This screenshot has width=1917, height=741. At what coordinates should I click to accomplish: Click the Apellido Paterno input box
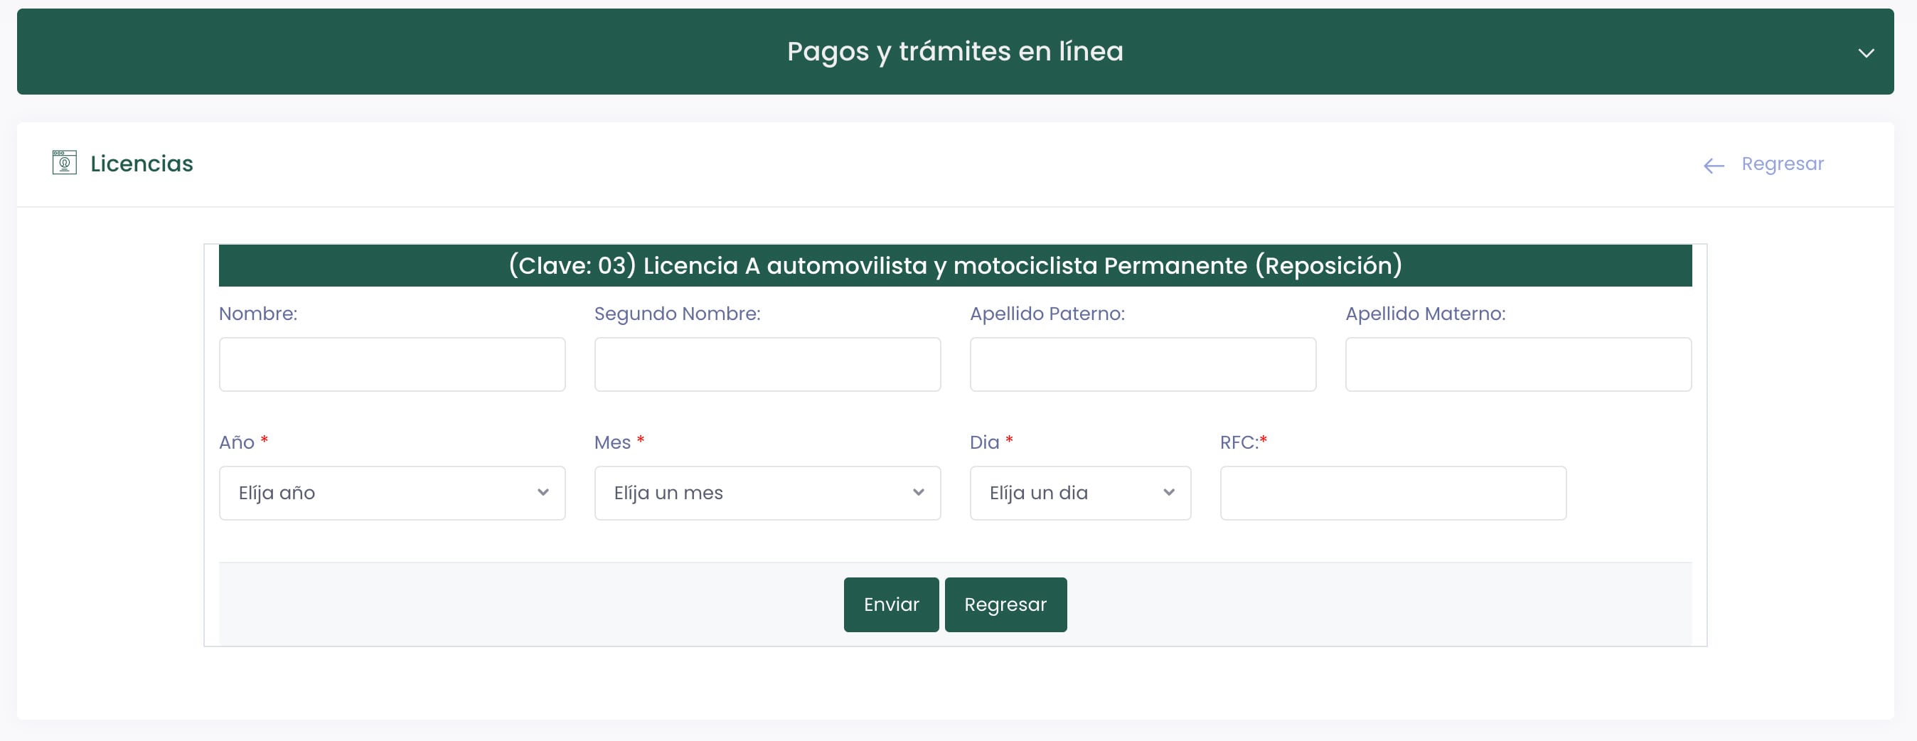(x=1143, y=364)
